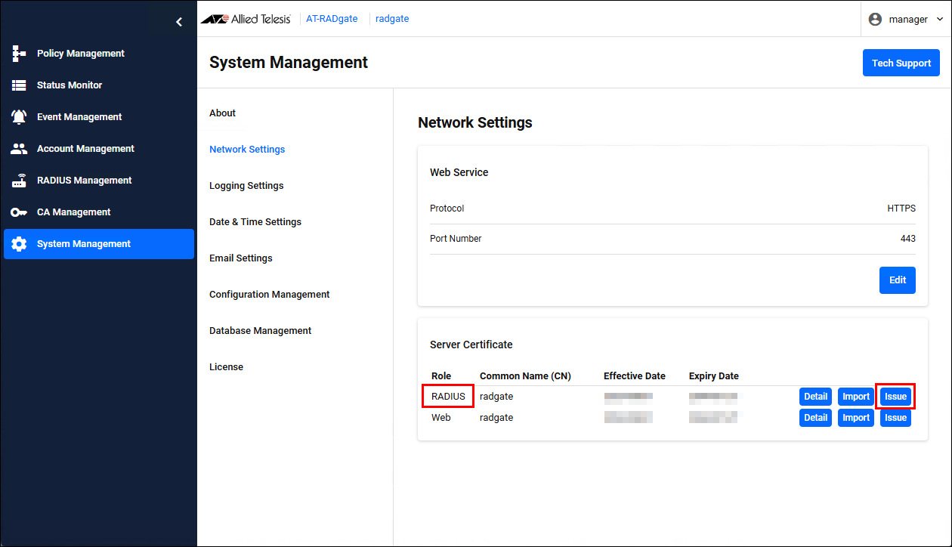The width and height of the screenshot is (952, 547).
Task: Click the manager user avatar icon
Action: [x=875, y=20]
